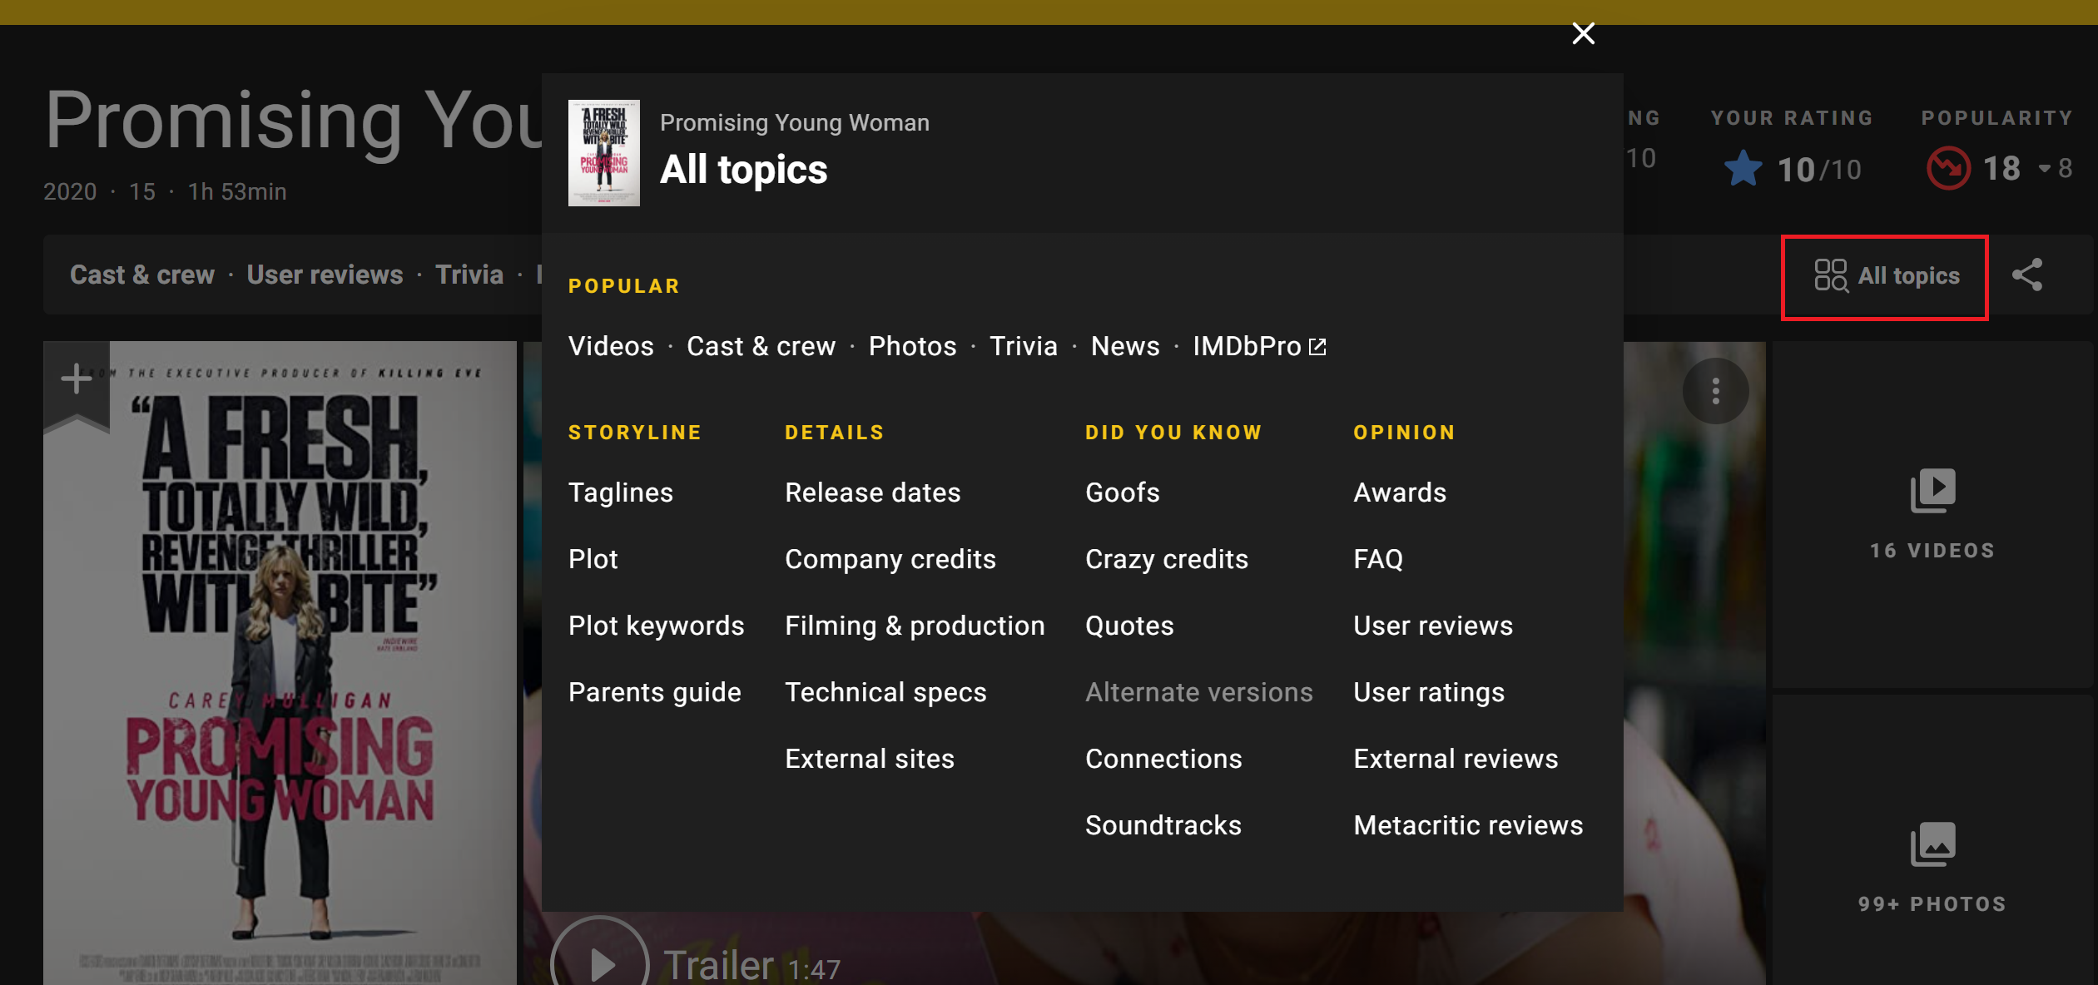Go to Soundtracks page
The height and width of the screenshot is (985, 2098).
coord(1163,825)
